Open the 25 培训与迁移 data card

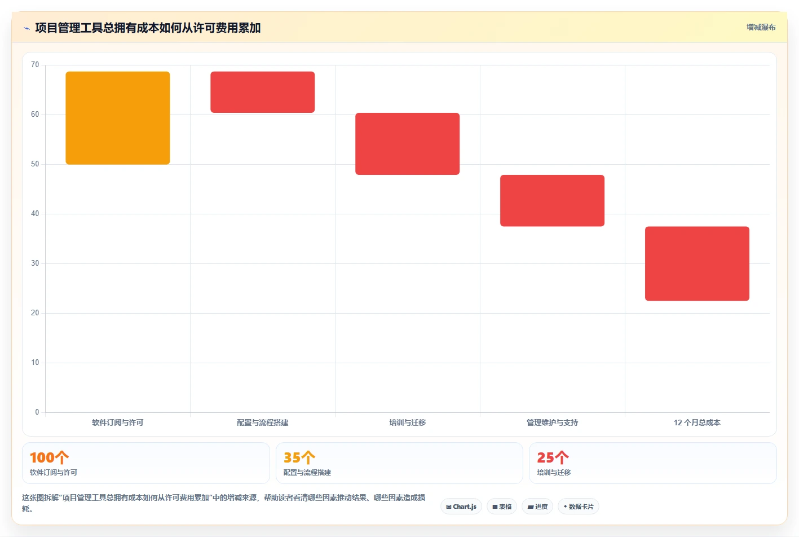(653, 463)
